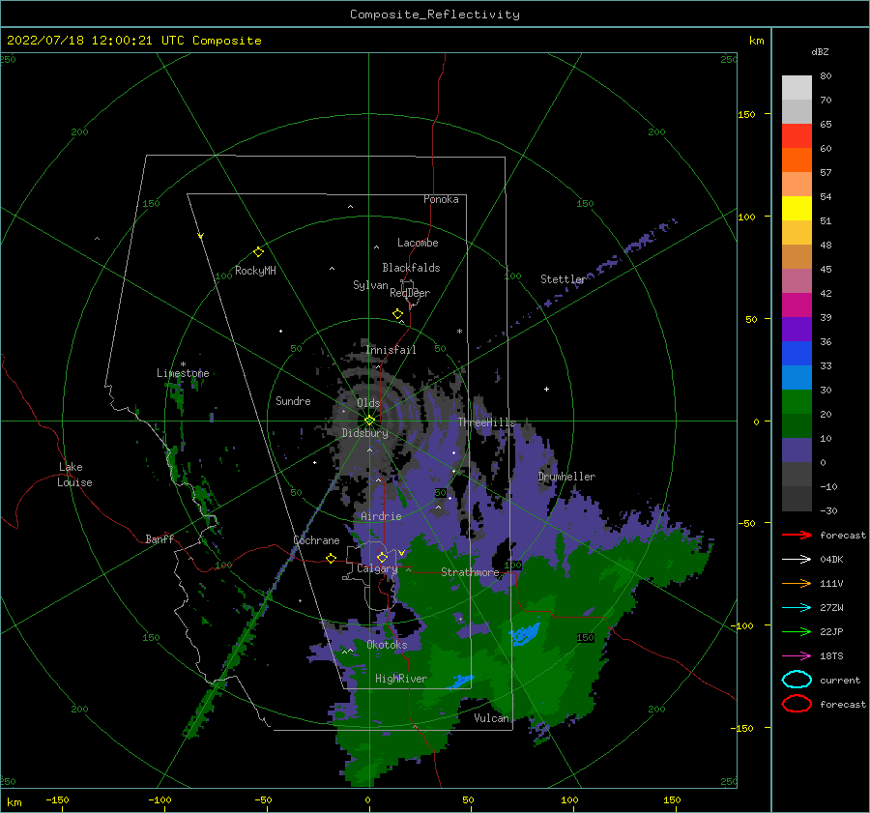Select the orange 111V arrow icon
Screen dimensions: 870x813
coord(797,583)
